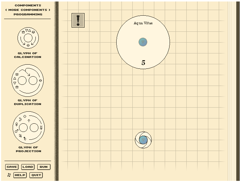Open the More Components tab
Screen dimensions: 240x182
[x=28, y=10]
